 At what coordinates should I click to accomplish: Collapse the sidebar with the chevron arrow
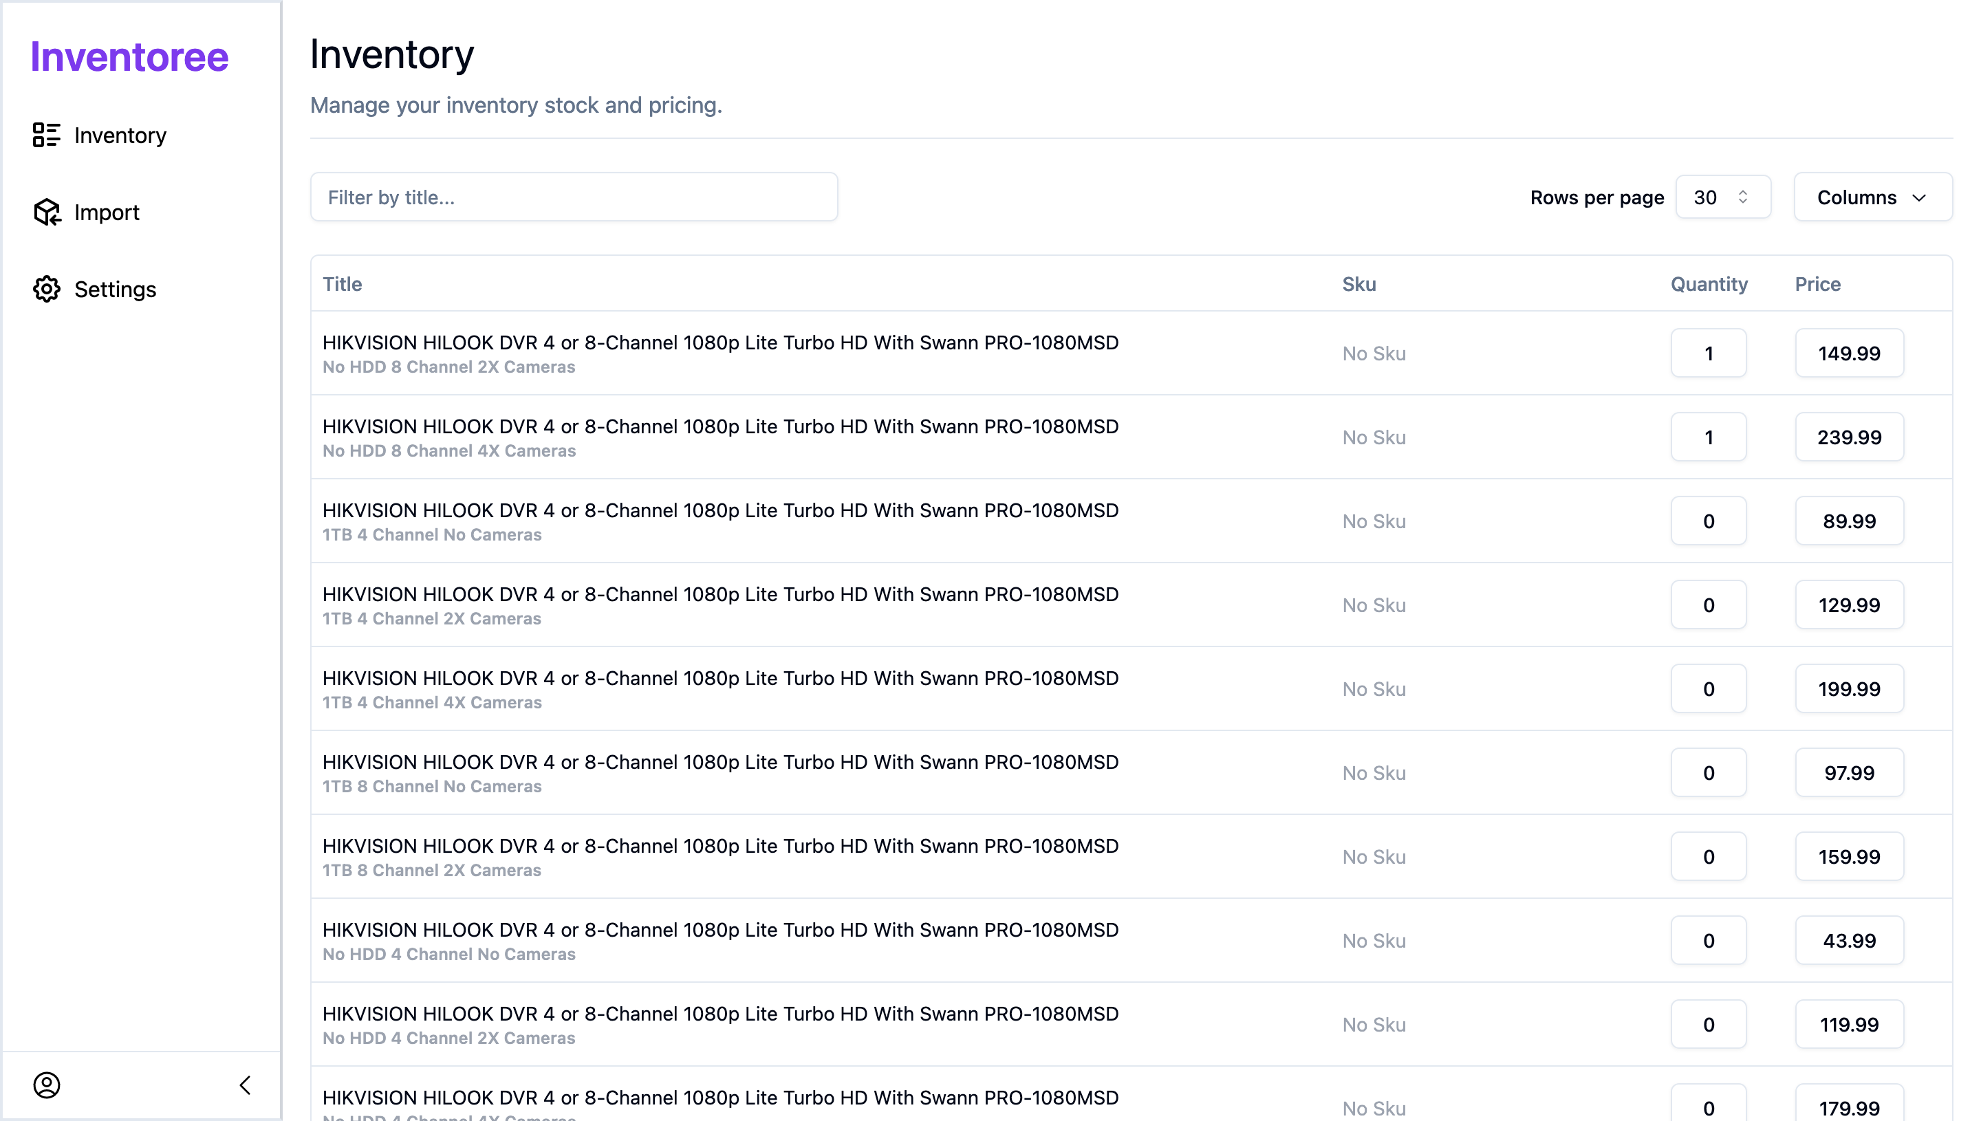pos(245,1085)
